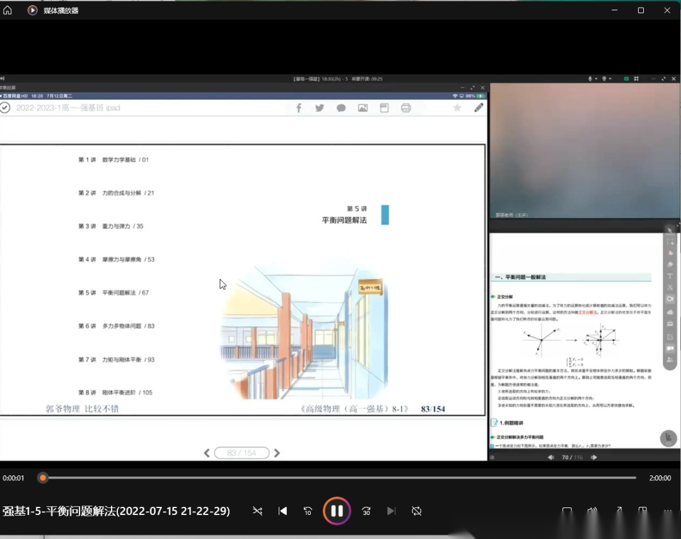Toggle repeat playback mode
Image resolution: width=681 pixels, height=539 pixels.
(416, 511)
